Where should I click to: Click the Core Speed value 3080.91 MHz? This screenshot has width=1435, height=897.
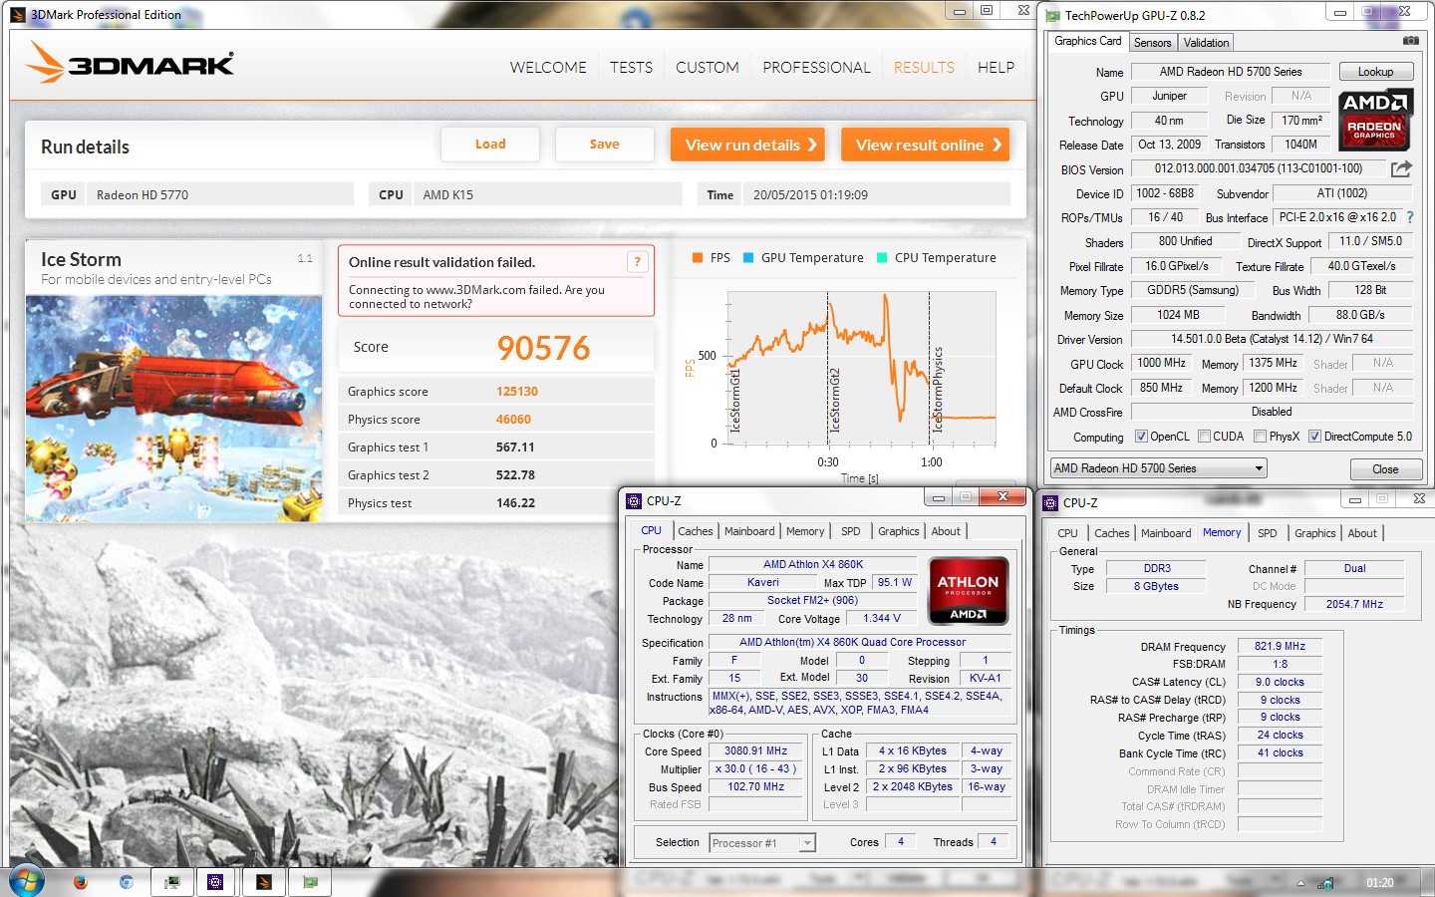point(756,751)
